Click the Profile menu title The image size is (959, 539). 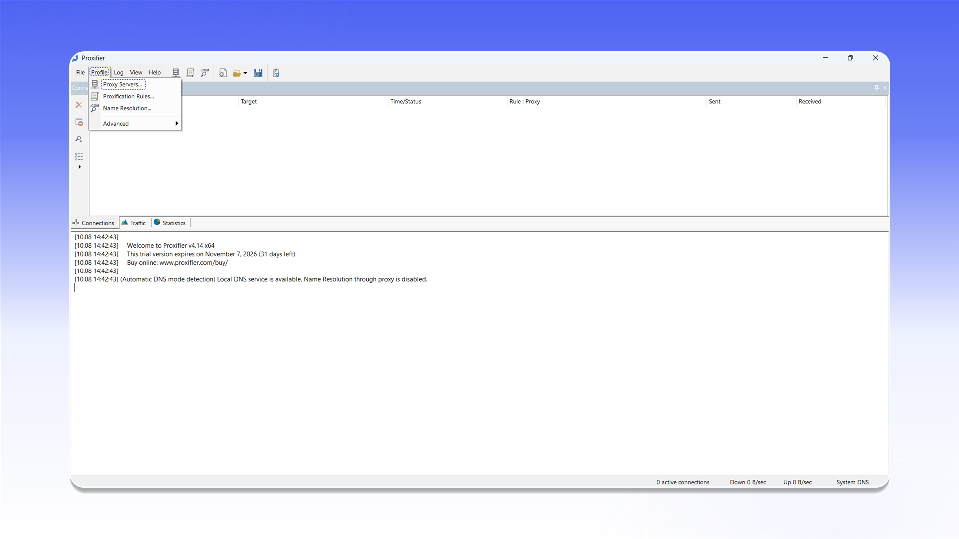click(x=99, y=72)
